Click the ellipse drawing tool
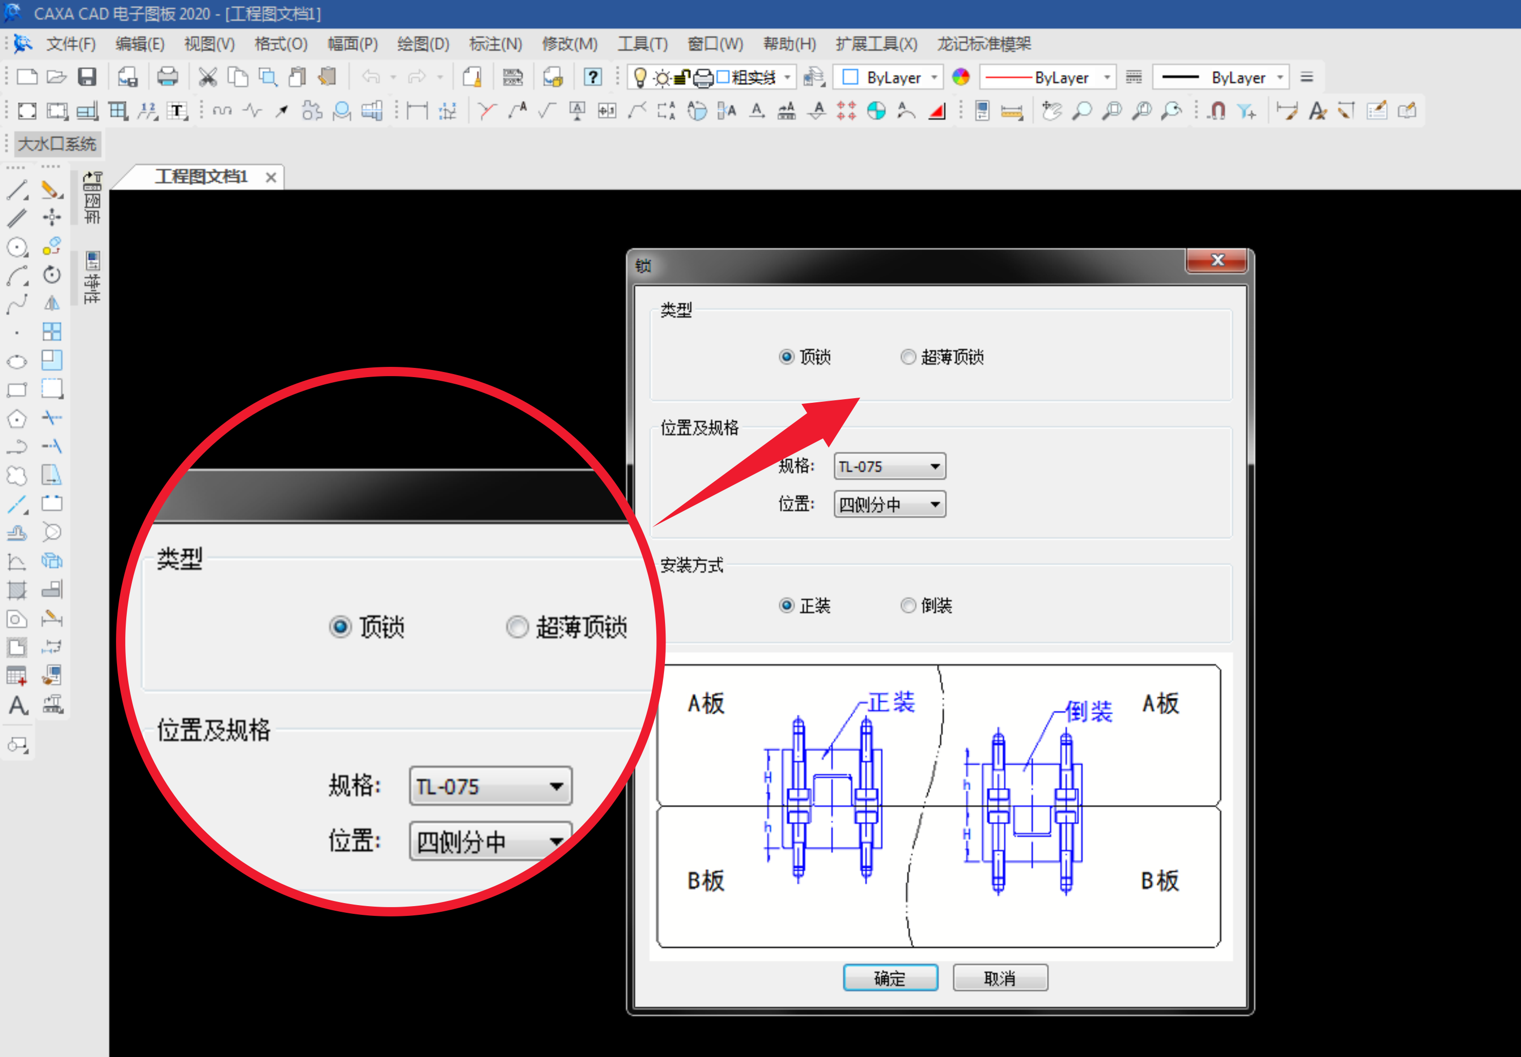The width and height of the screenshot is (1521, 1057). click(x=16, y=362)
